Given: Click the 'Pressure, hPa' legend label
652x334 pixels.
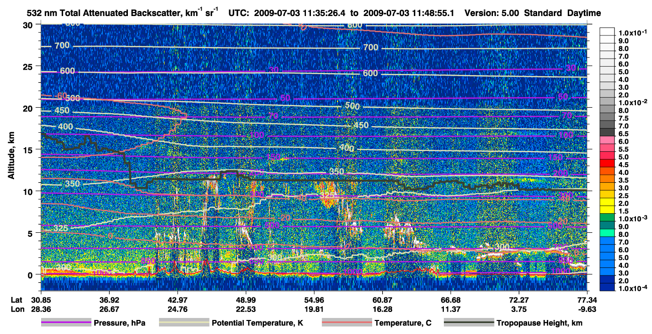Looking at the screenshot, I should [119, 323].
